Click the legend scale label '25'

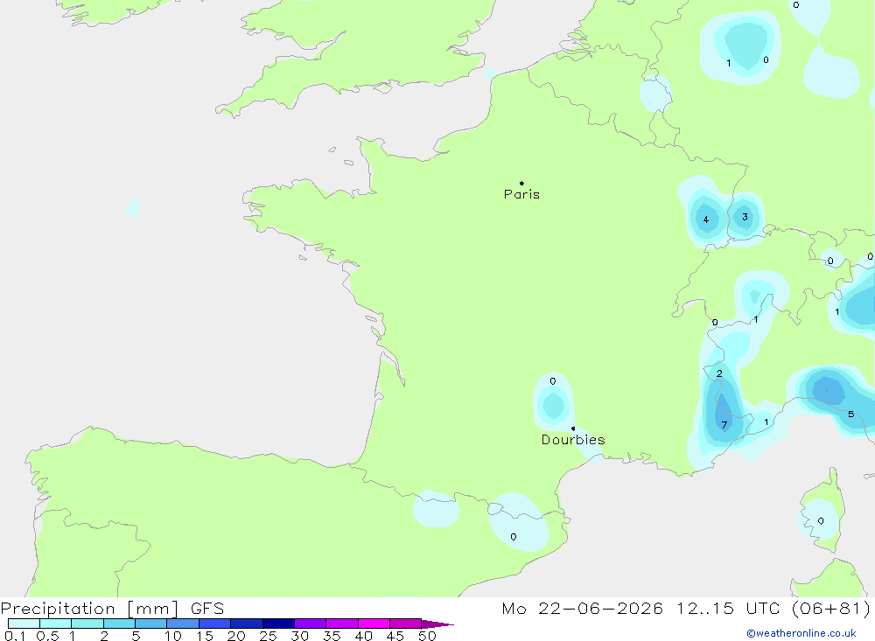pos(268,636)
